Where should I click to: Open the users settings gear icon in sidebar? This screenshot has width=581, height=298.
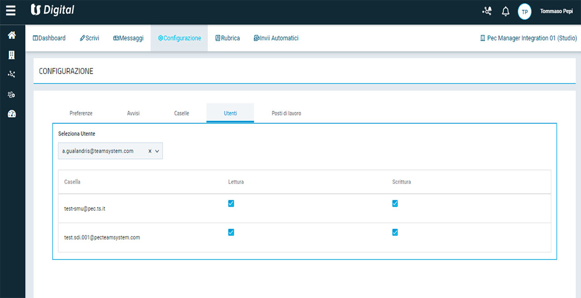coord(12,94)
